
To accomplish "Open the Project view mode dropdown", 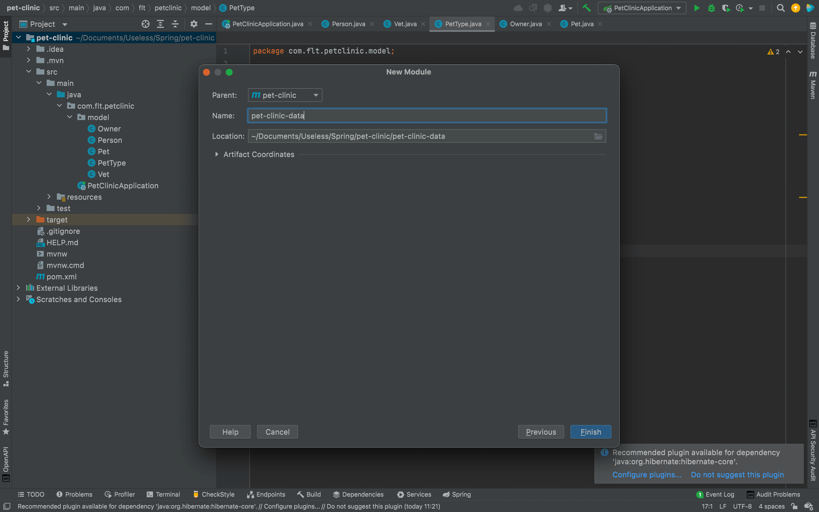I will 65,24.
